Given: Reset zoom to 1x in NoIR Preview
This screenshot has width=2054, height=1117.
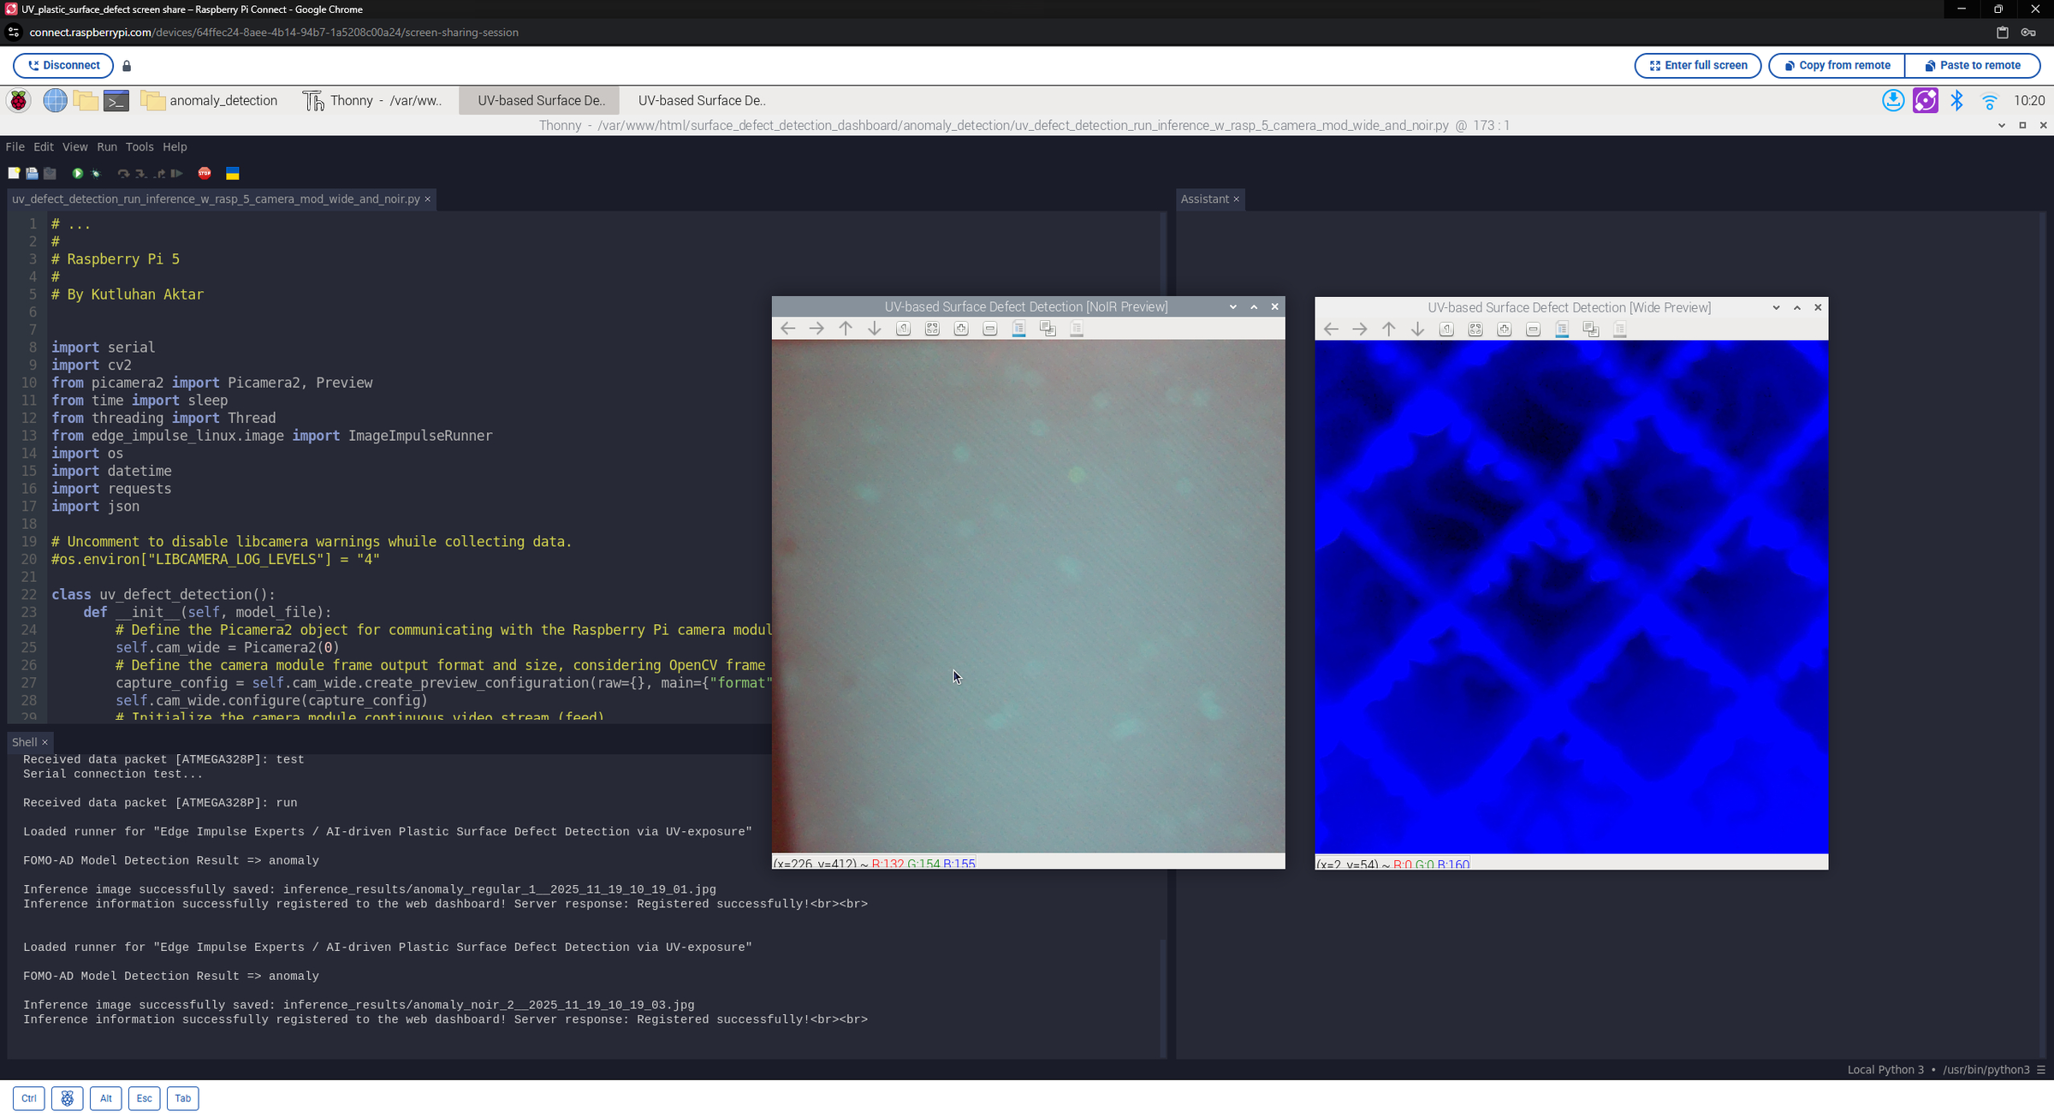Looking at the screenshot, I should [x=904, y=329].
